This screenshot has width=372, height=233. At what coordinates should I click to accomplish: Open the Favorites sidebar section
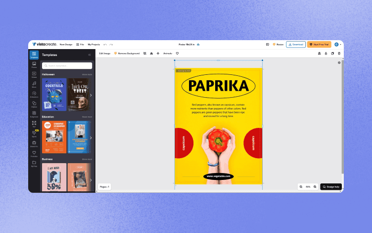[34, 154]
